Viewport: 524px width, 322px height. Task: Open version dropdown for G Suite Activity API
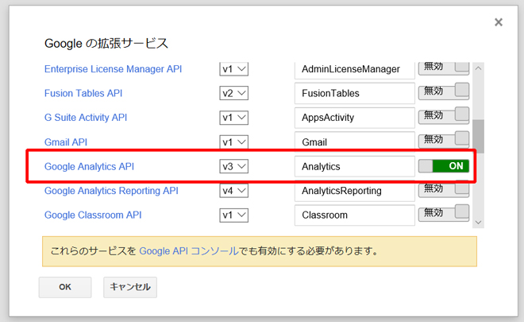pyautogui.click(x=233, y=118)
